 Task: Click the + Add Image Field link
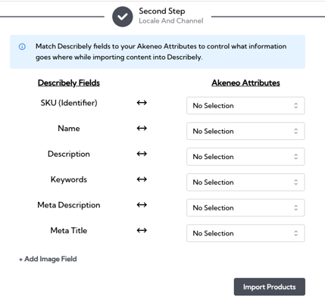pos(48,259)
